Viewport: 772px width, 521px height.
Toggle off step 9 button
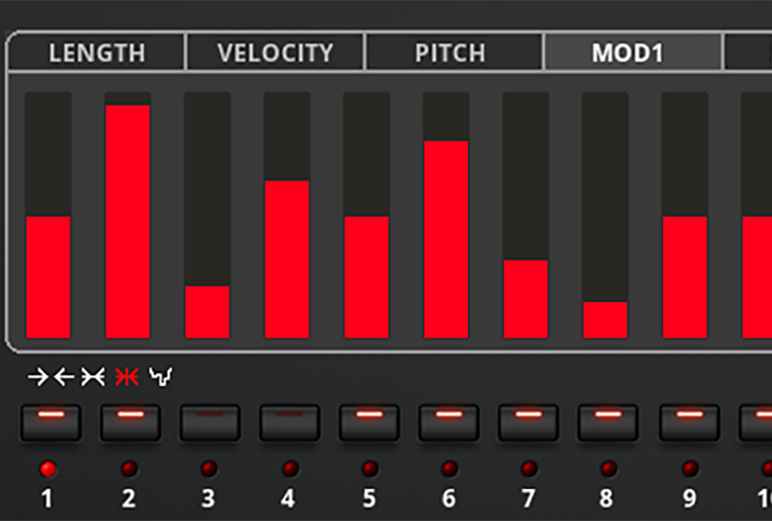point(689,423)
